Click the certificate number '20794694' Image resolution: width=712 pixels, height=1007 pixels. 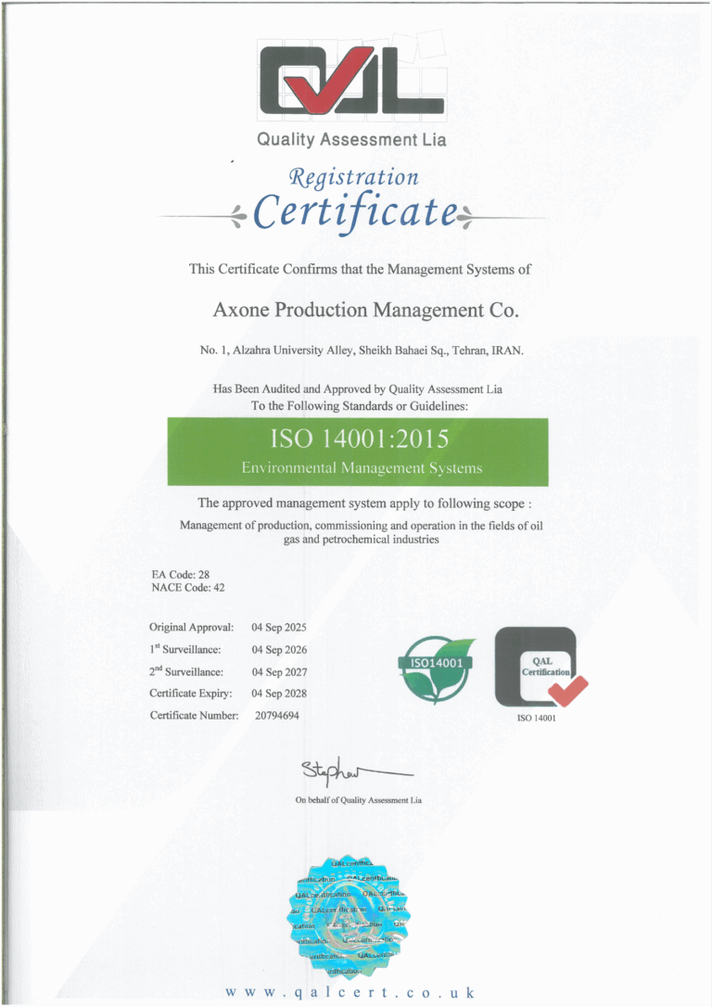pos(276,716)
